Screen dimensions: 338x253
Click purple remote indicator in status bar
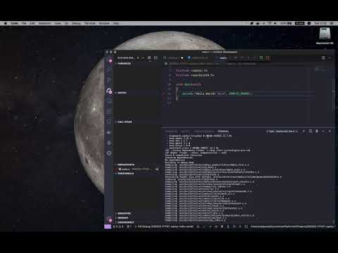pyautogui.click(x=108, y=226)
